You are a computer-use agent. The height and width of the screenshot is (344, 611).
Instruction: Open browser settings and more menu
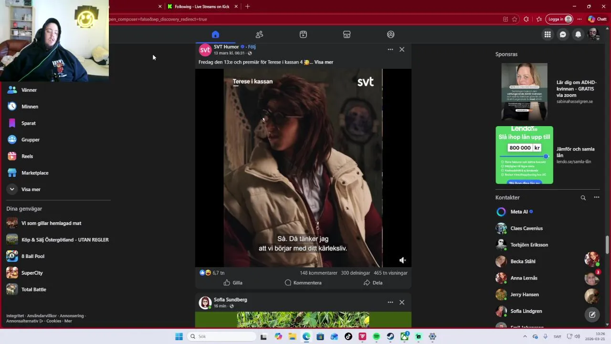coord(579,19)
